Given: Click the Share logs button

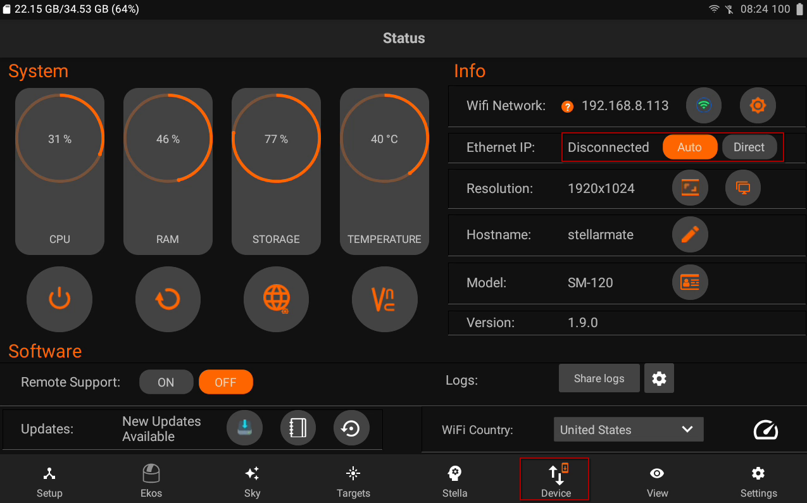Looking at the screenshot, I should 599,378.
